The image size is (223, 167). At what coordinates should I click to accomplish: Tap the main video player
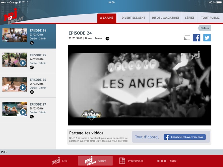[x=139, y=85]
